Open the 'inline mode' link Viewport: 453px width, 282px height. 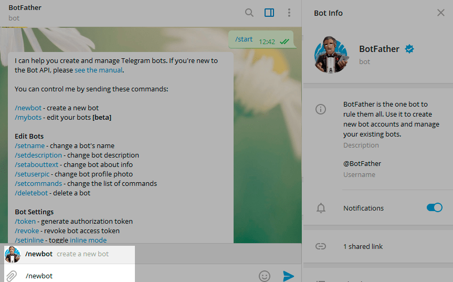pyautogui.click(x=88, y=240)
